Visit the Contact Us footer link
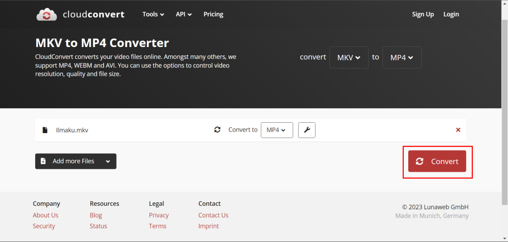 pyautogui.click(x=213, y=215)
